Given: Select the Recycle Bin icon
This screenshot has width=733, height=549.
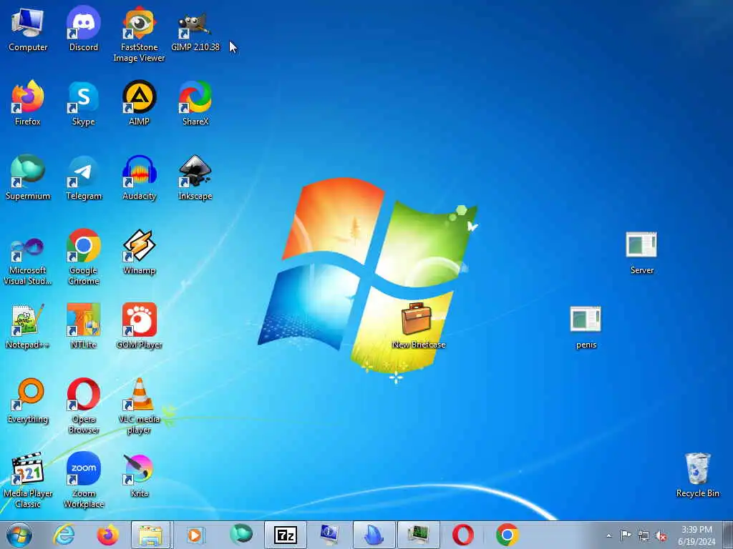Looking at the screenshot, I should (x=697, y=475).
